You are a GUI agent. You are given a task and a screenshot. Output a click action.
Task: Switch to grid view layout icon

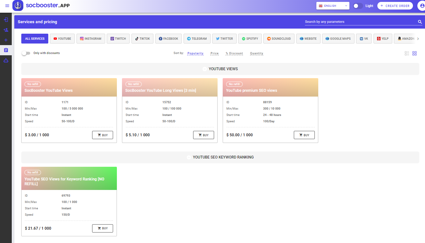[415, 53]
